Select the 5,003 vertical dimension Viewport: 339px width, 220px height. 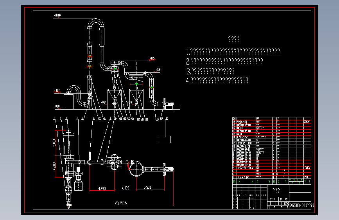(54, 143)
